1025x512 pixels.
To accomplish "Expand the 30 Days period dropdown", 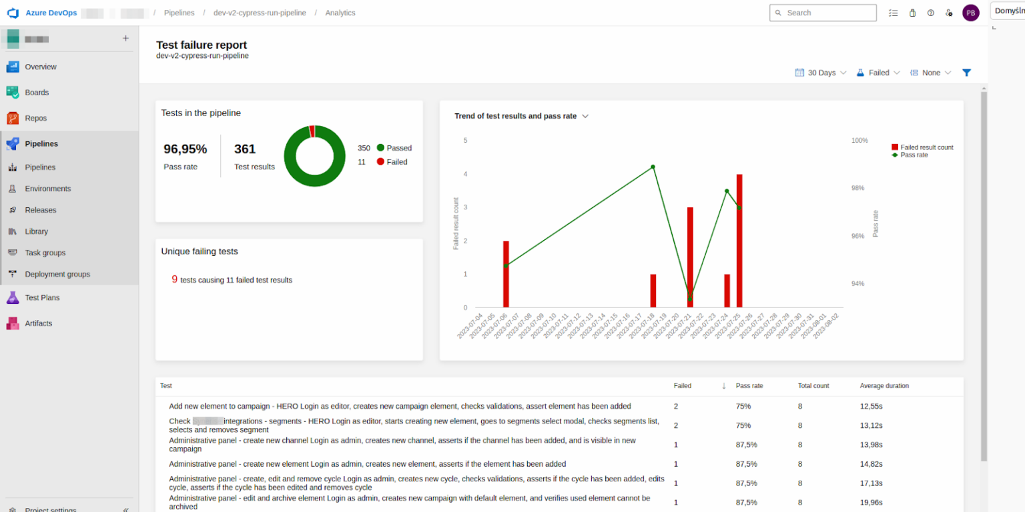I will pyautogui.click(x=821, y=73).
